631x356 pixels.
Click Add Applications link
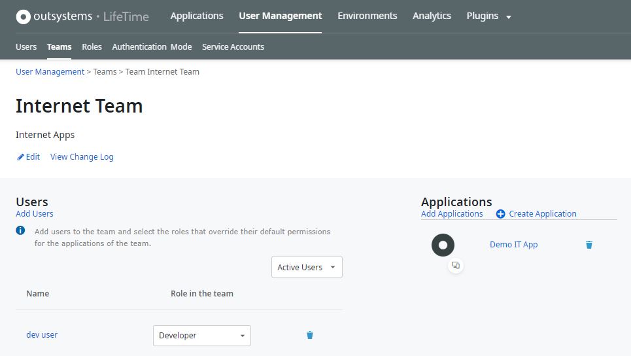click(x=452, y=214)
